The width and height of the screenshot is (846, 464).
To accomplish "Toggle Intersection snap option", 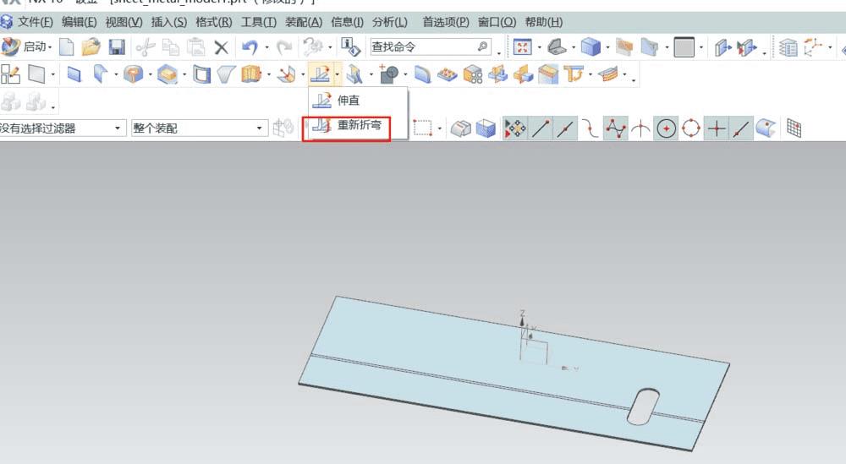I will coord(640,128).
